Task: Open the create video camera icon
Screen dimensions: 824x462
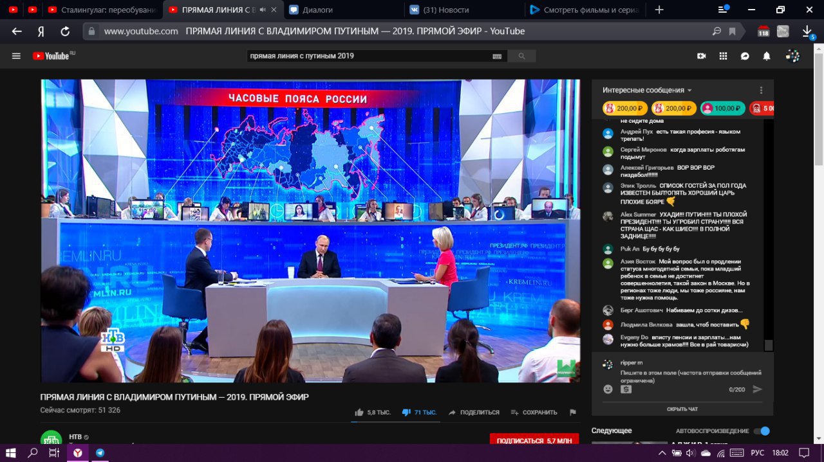Action: (702, 56)
